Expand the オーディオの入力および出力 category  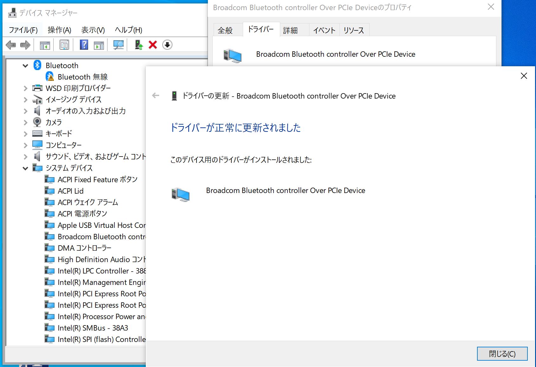[x=25, y=111]
